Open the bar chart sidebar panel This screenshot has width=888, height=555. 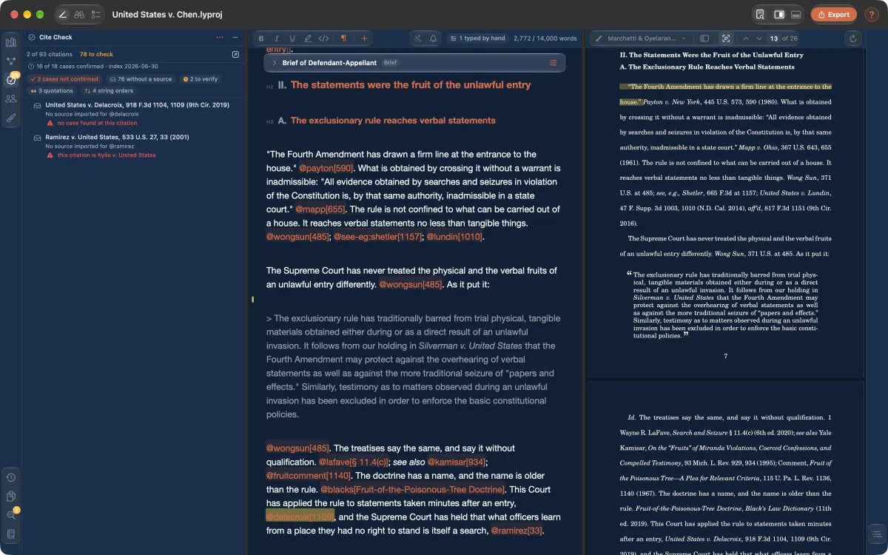(x=11, y=42)
